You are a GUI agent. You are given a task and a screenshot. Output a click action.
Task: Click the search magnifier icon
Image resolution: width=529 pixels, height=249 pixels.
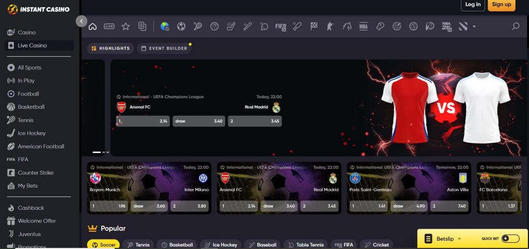tap(515, 26)
